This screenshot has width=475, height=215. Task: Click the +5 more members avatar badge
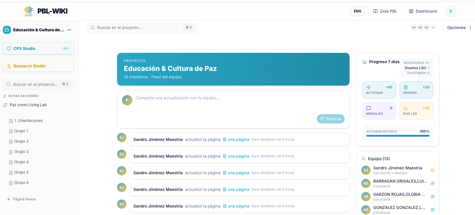[433, 28]
